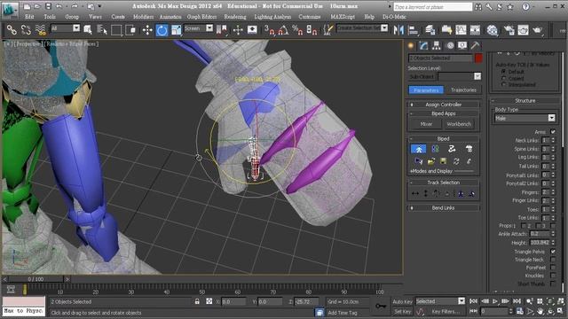Viewport: 568px width, 319px height.
Task: Open the Utilities hammer panel tab
Action: click(476, 45)
